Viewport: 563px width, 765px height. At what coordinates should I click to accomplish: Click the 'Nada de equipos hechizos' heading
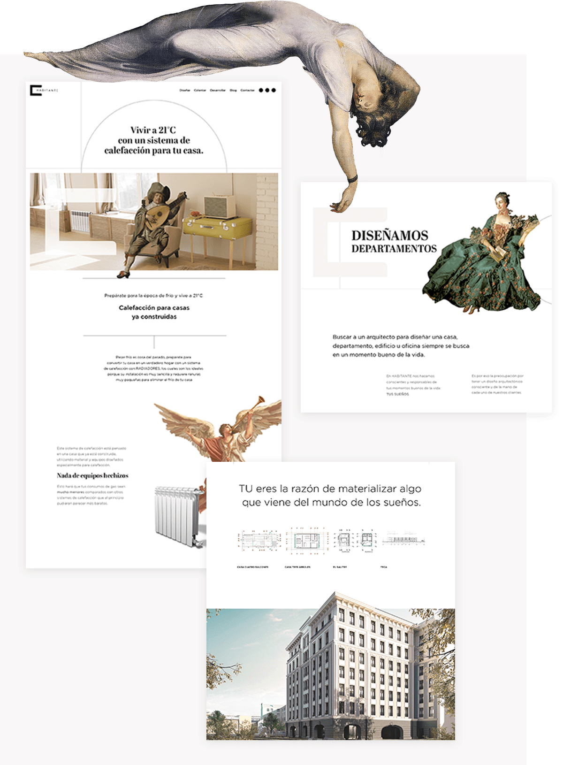[92, 475]
